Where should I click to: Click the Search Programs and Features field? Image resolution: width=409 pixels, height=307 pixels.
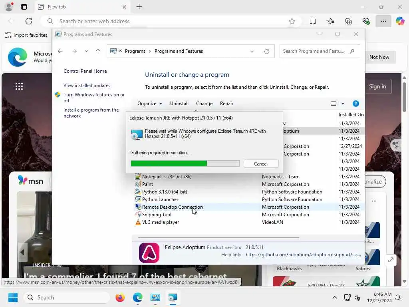point(320,51)
